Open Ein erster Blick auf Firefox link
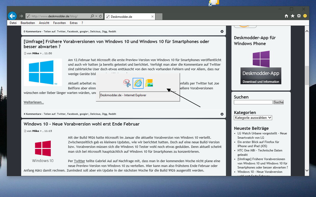 258,144
